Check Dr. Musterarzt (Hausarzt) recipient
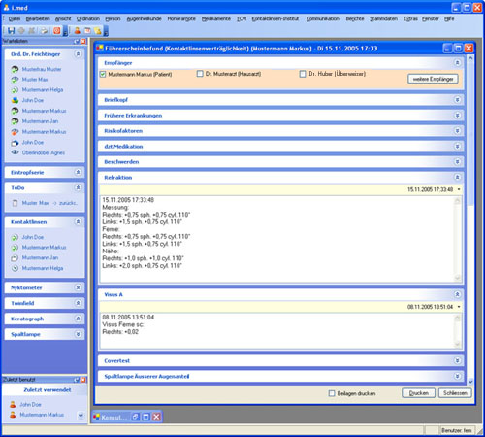The image size is (485, 437). coord(200,74)
